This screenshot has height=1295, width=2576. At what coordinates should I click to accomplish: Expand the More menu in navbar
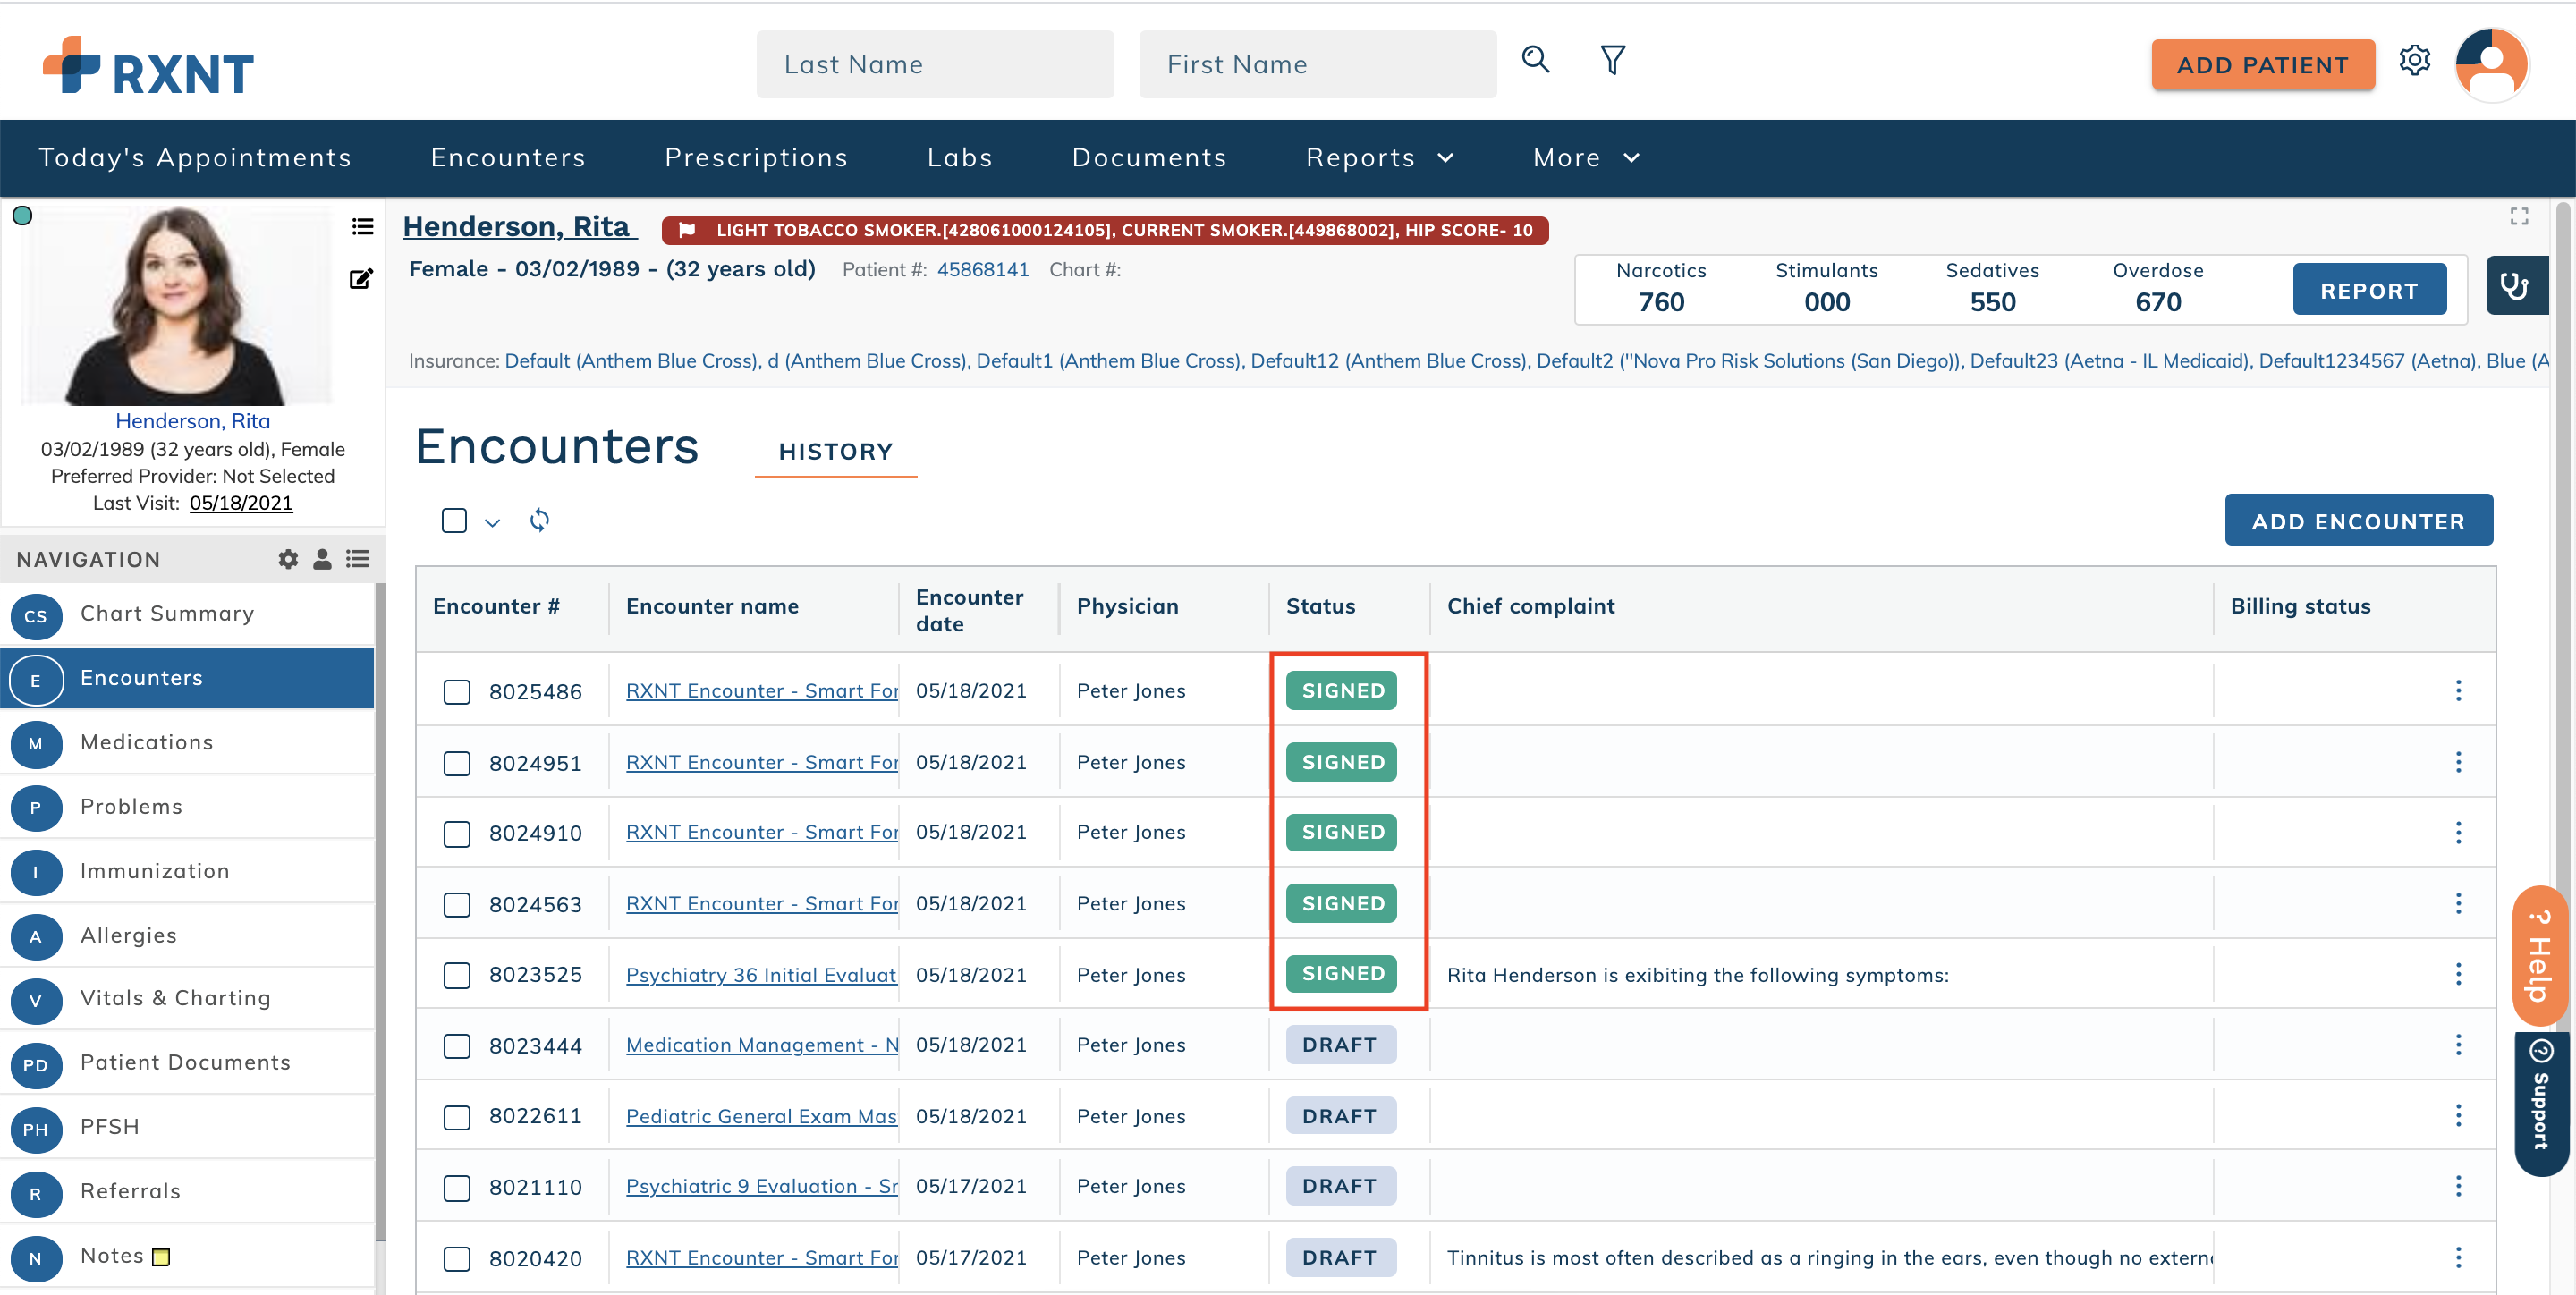(1586, 158)
